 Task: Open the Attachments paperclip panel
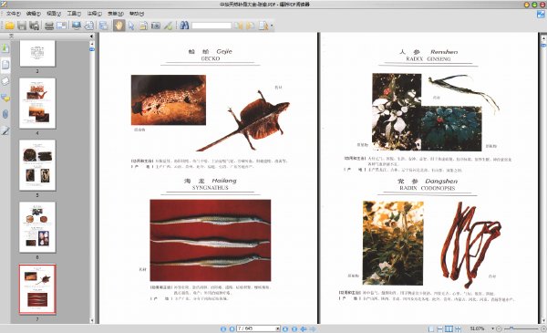click(5, 114)
